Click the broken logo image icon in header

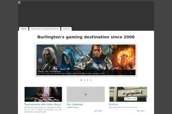[19, 3]
